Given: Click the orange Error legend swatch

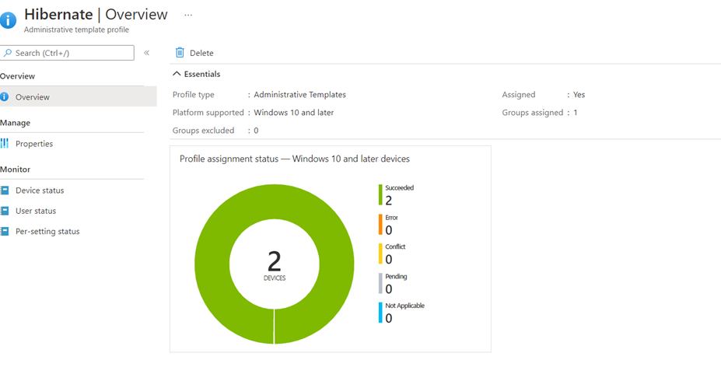Looking at the screenshot, I should click(380, 224).
